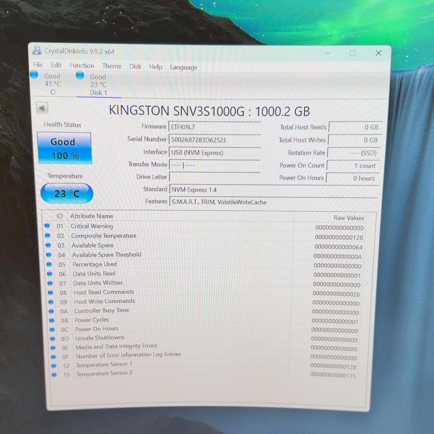Image resolution: width=434 pixels, height=434 pixels.
Task: Click the empty Drive Letter field
Action: pyautogui.click(x=215, y=177)
